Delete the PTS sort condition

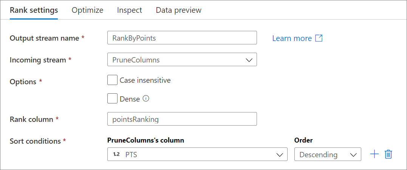(x=388, y=154)
